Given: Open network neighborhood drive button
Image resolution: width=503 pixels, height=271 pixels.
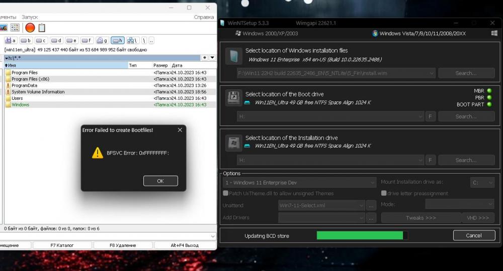Looking at the screenshot, I should point(133,40).
